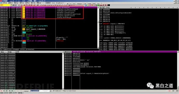
Task: Click the disassembly pane scroll-up arrow
Action: (x=98, y=7)
